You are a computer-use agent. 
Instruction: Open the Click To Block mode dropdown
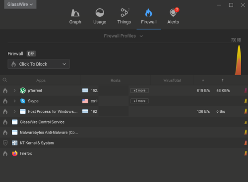39,64
